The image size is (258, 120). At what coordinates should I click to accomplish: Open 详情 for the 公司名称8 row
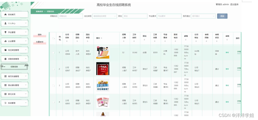pyautogui.click(x=239, y=52)
